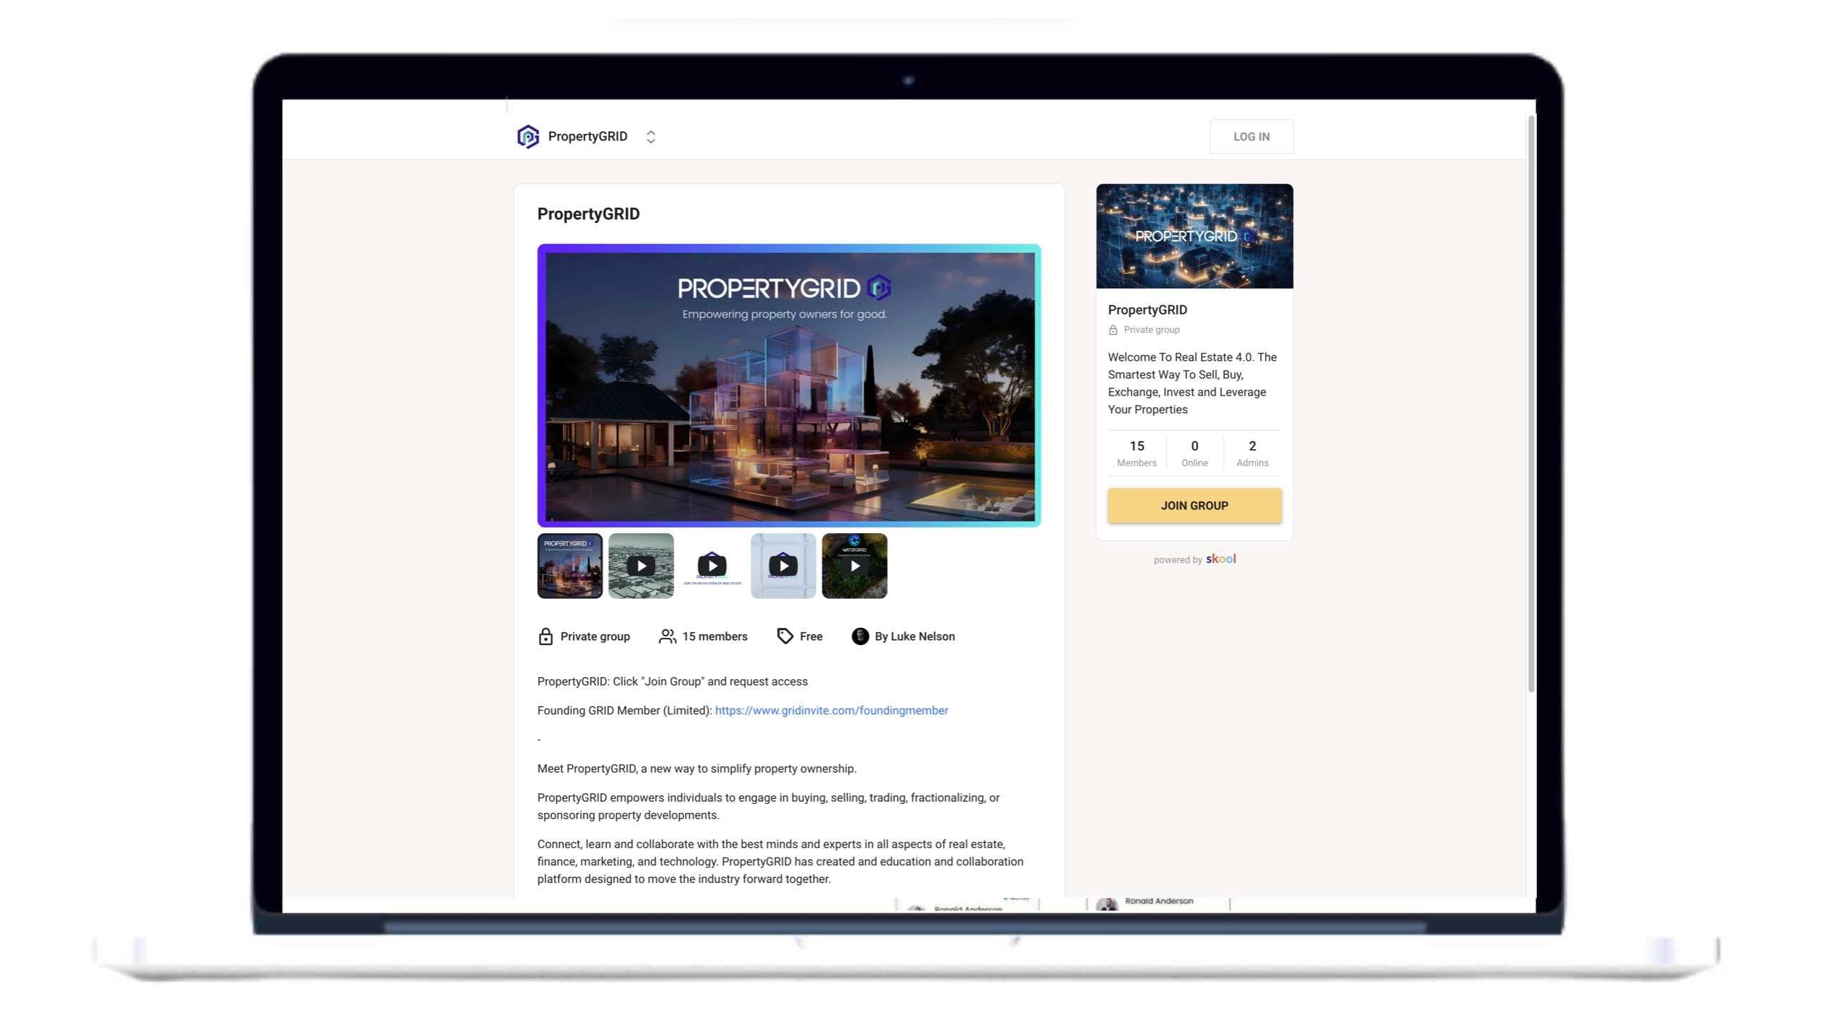The width and height of the screenshot is (1847, 1032).
Task: Click Luke Nelson's avatar icon
Action: pyautogui.click(x=860, y=636)
